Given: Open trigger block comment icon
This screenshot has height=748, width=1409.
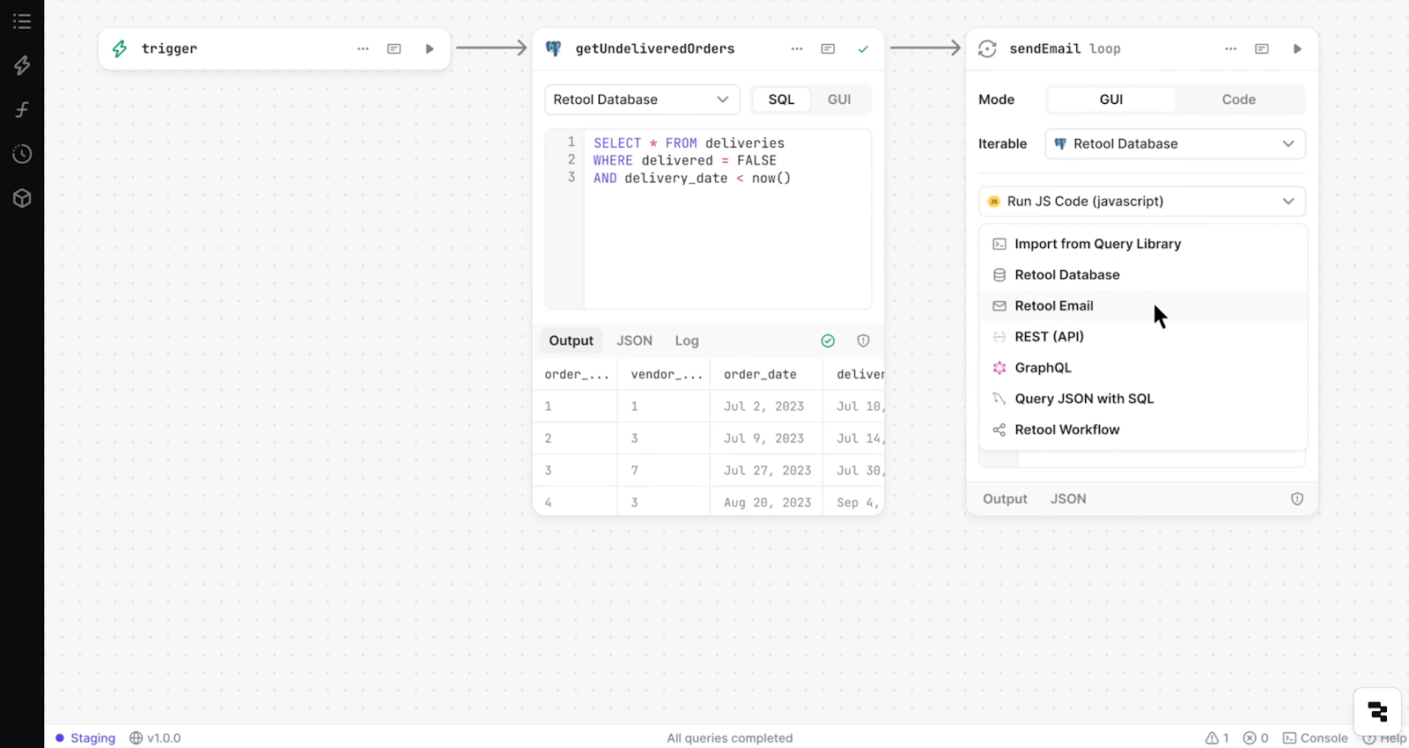Looking at the screenshot, I should 394,48.
